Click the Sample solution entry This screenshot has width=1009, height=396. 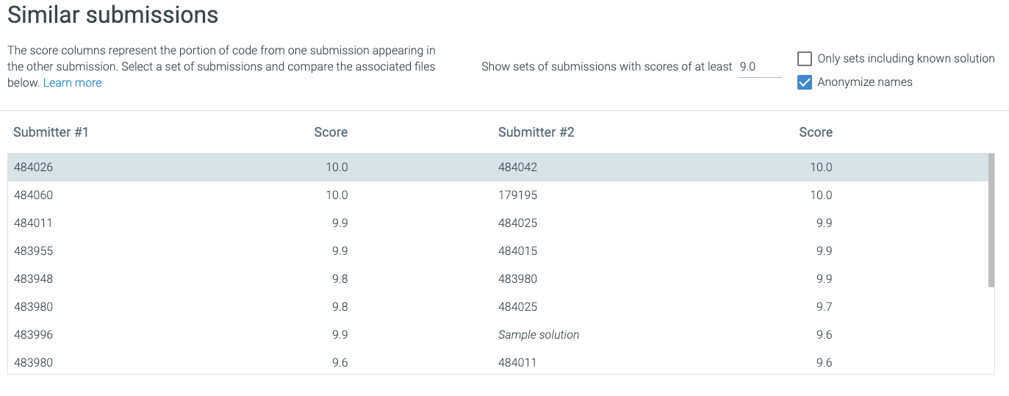point(538,335)
